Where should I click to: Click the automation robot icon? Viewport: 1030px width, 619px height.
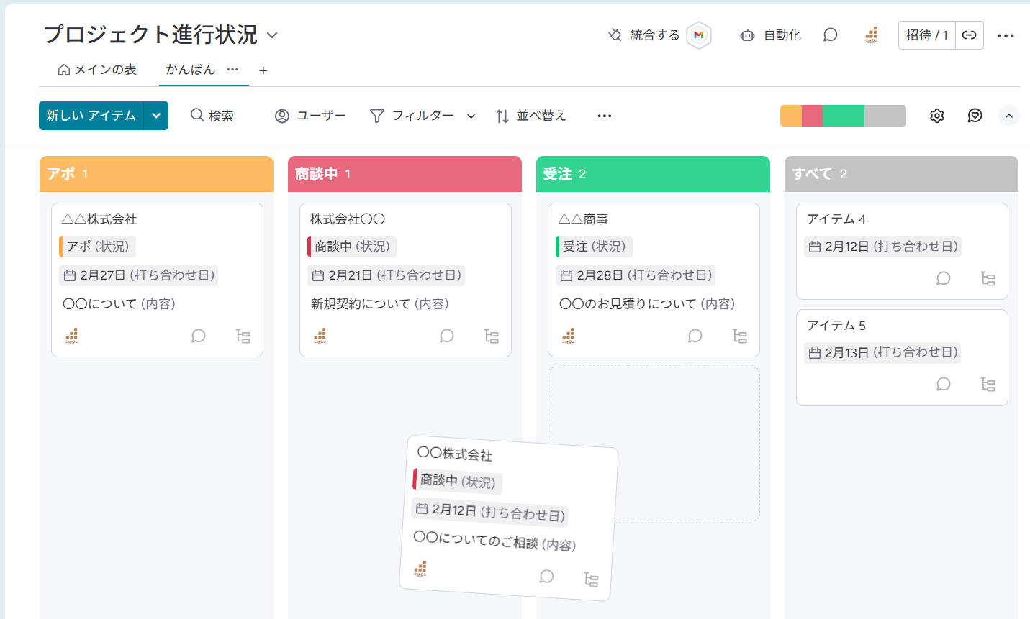click(747, 35)
